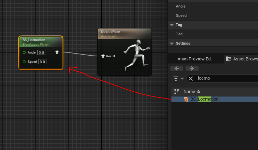The image size is (258, 150).
Task: Click the Speed property row in details
Action: (213, 16)
